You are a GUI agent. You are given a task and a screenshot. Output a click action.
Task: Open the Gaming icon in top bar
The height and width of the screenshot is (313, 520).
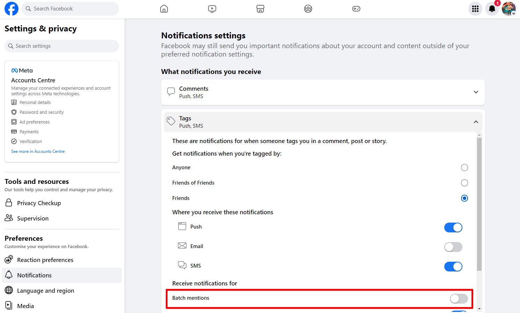pos(356,9)
